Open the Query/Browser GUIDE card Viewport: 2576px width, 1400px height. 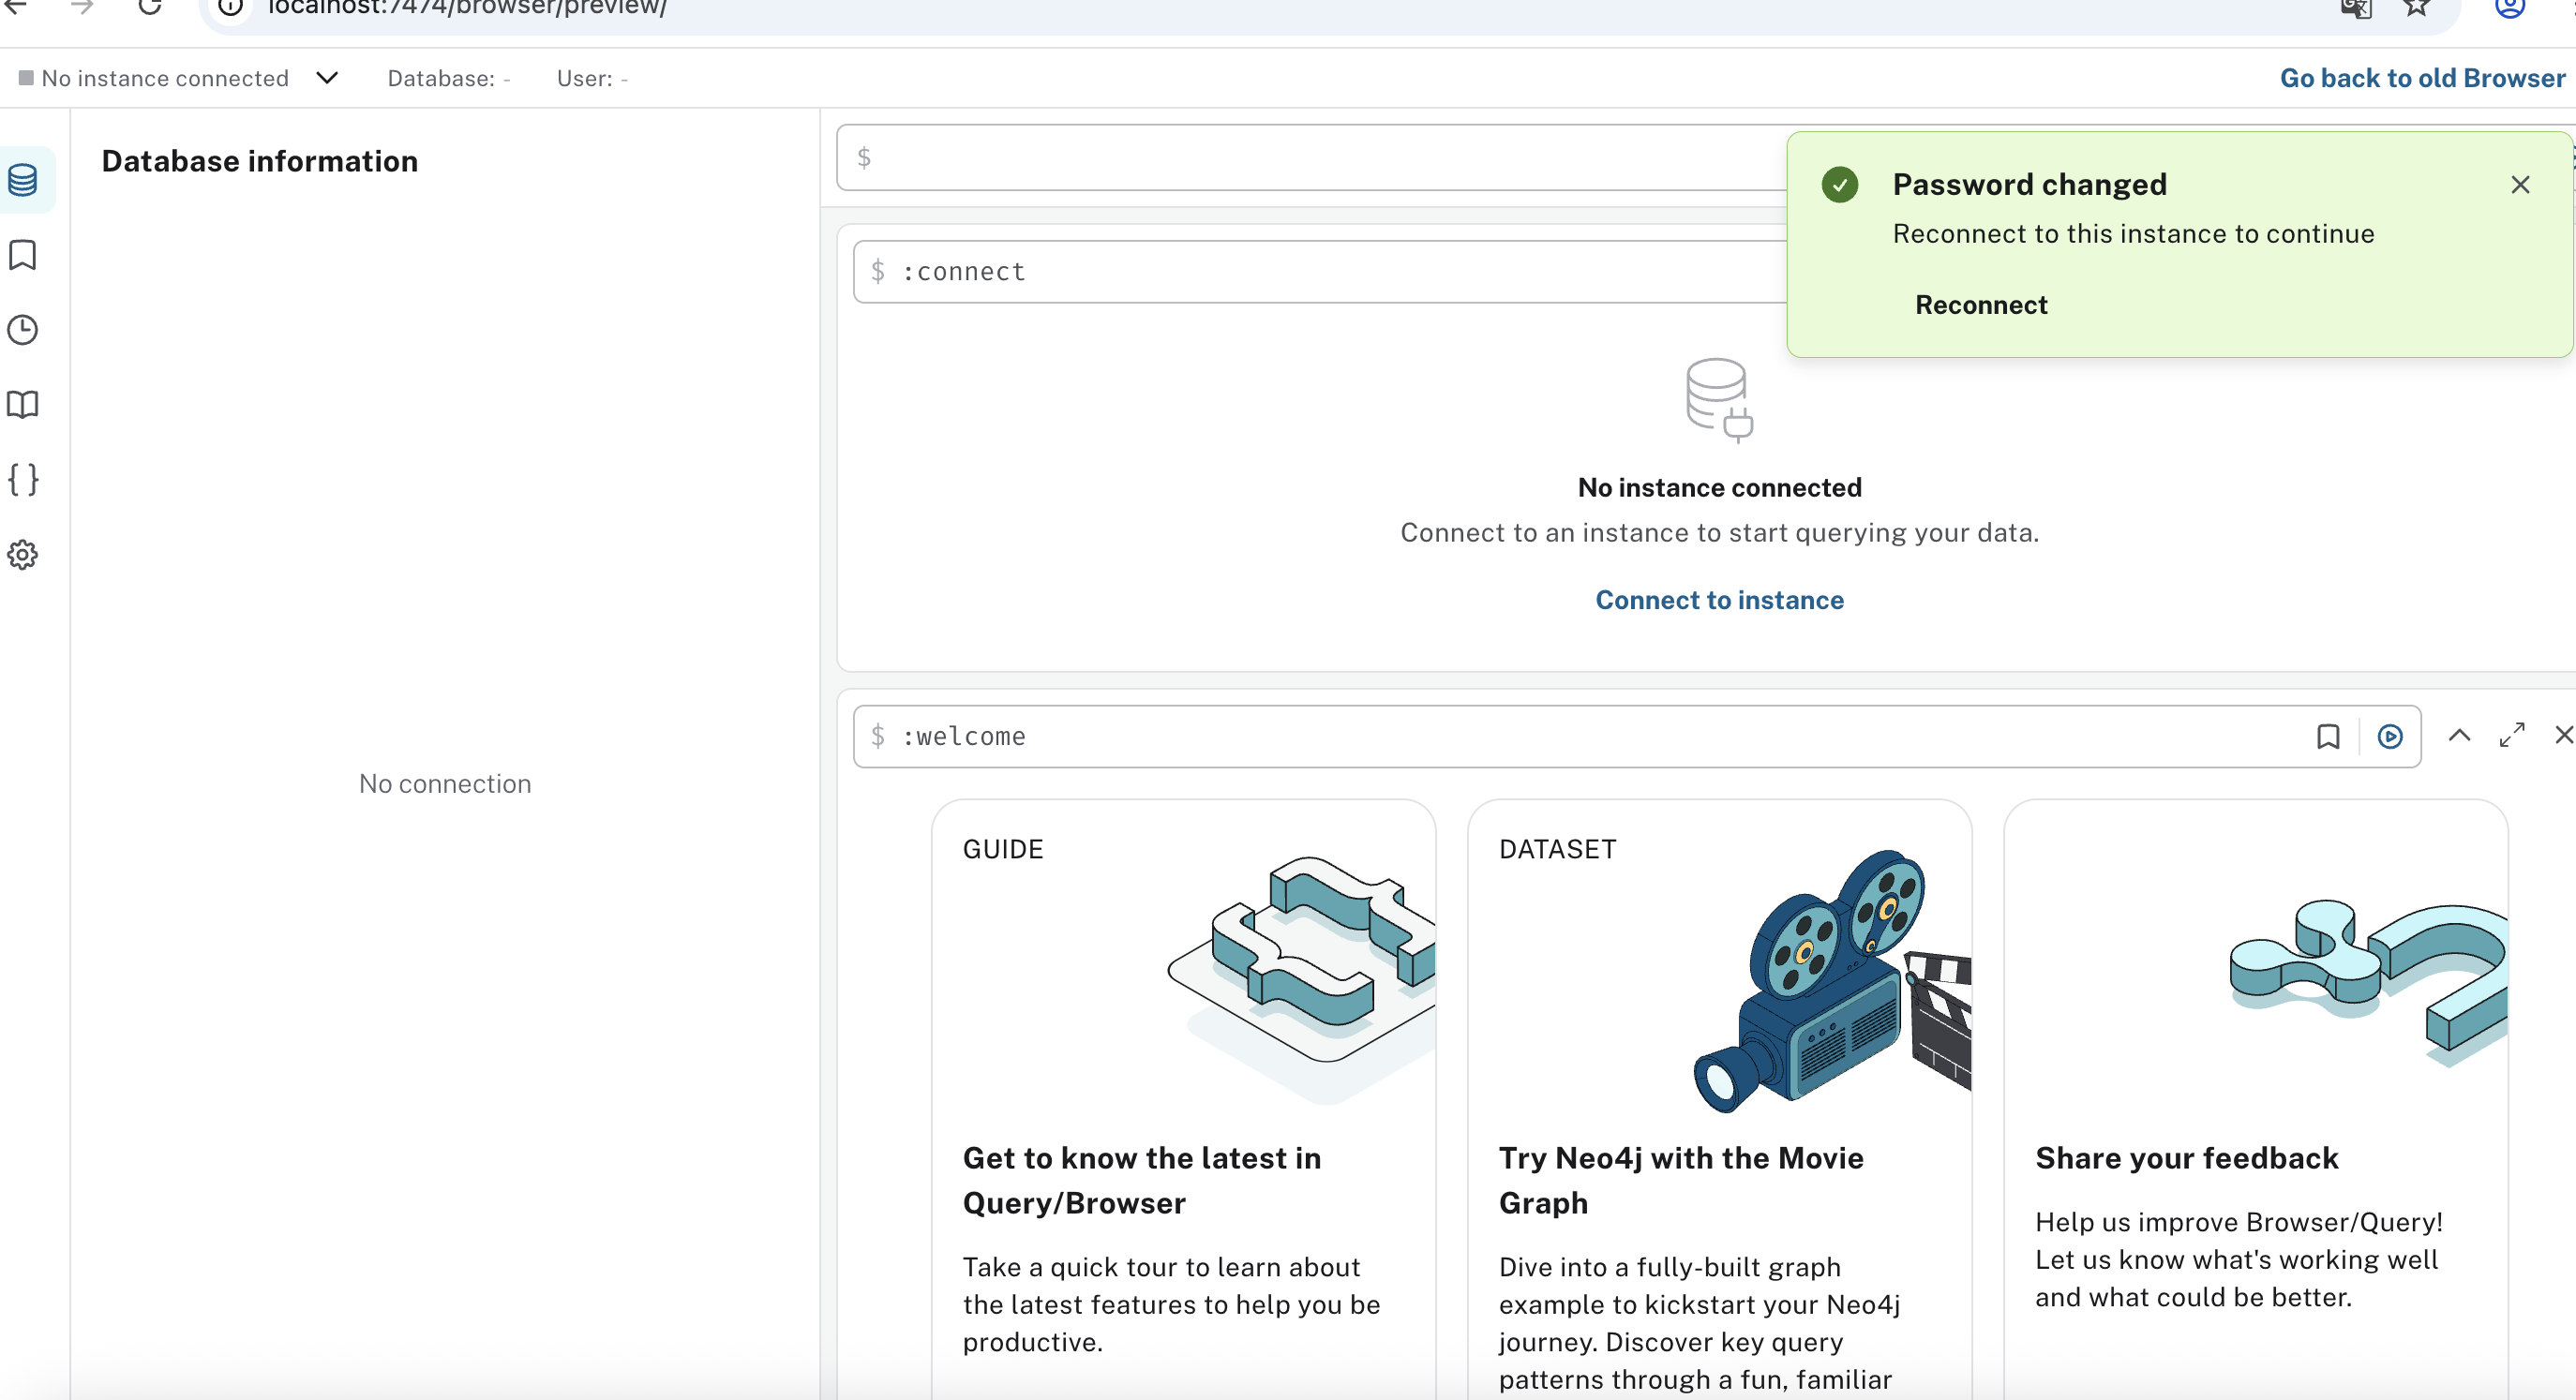(x=1184, y=1098)
